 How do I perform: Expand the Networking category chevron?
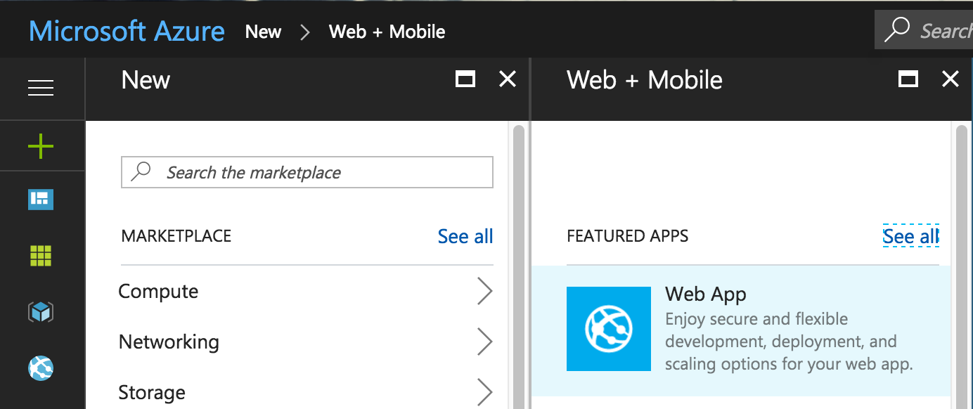coord(485,342)
